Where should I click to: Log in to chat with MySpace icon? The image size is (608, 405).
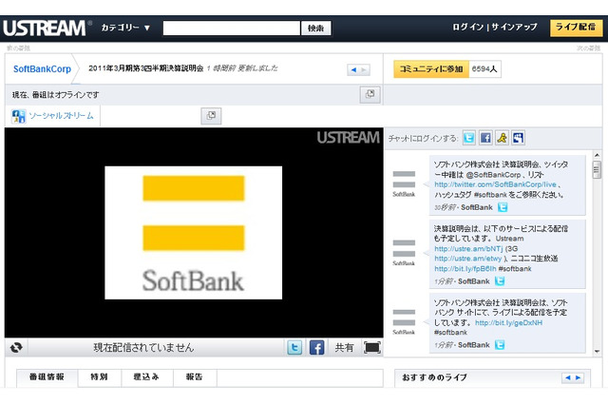coord(518,138)
